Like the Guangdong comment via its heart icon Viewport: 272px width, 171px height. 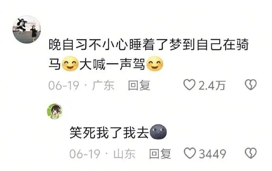pos(189,85)
